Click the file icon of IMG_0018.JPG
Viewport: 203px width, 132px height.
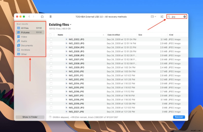tap(66, 99)
